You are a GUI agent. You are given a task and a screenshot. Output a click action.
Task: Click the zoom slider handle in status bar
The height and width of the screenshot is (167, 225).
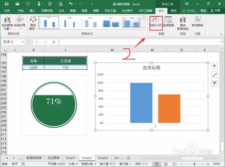[x=194, y=164]
